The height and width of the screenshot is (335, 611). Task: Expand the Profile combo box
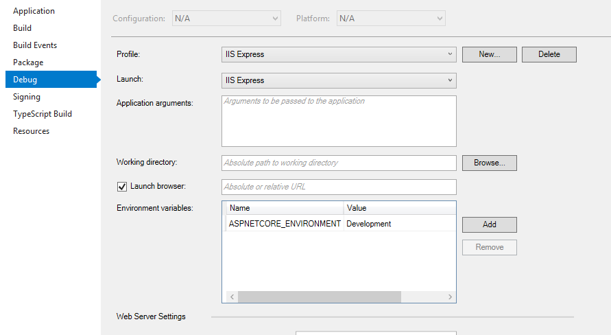[x=339, y=54]
